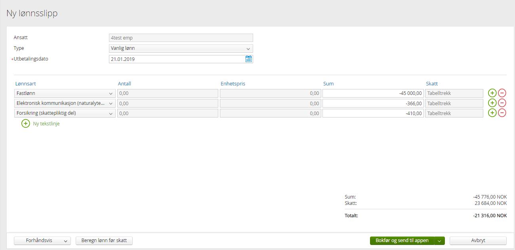This screenshot has height=250, width=515.
Task: Click the total value -21 316,00 NOK
Action: point(490,216)
